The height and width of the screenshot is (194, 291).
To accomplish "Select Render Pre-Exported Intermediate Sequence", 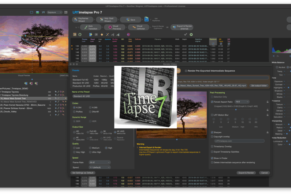I will pyautogui.click(x=186, y=71).
